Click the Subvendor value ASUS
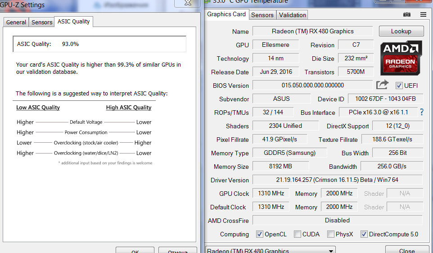Screen dimensions: 433x253 (x=281, y=99)
